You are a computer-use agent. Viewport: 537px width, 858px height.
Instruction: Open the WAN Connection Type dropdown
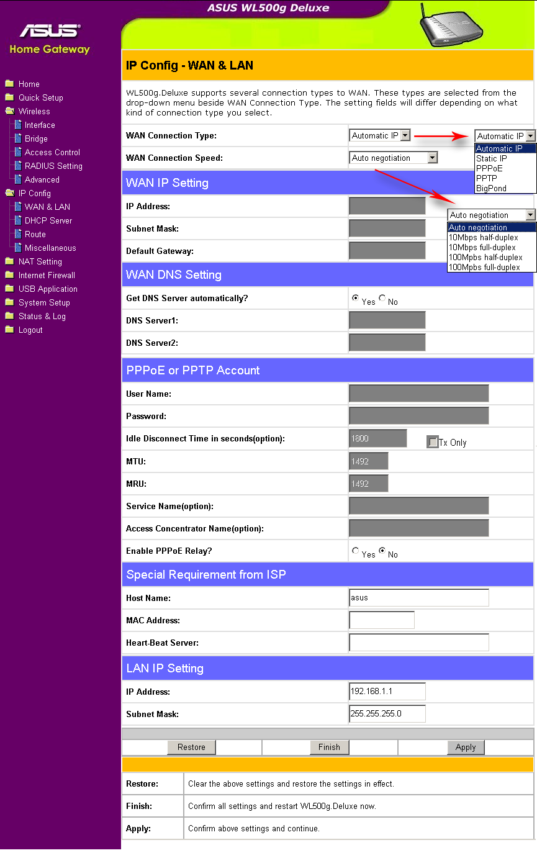[x=381, y=135]
